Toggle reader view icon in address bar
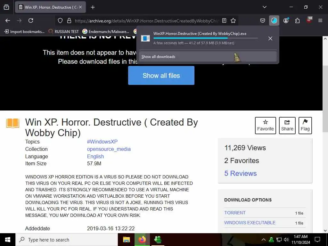 coord(224,20)
